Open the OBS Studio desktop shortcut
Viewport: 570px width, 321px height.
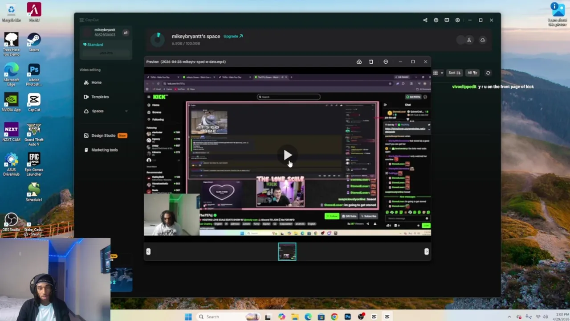(x=11, y=222)
